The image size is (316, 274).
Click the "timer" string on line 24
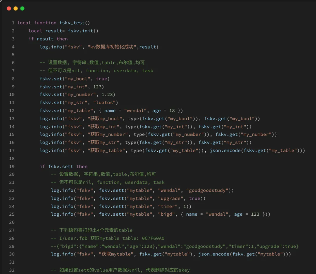[168, 206]
